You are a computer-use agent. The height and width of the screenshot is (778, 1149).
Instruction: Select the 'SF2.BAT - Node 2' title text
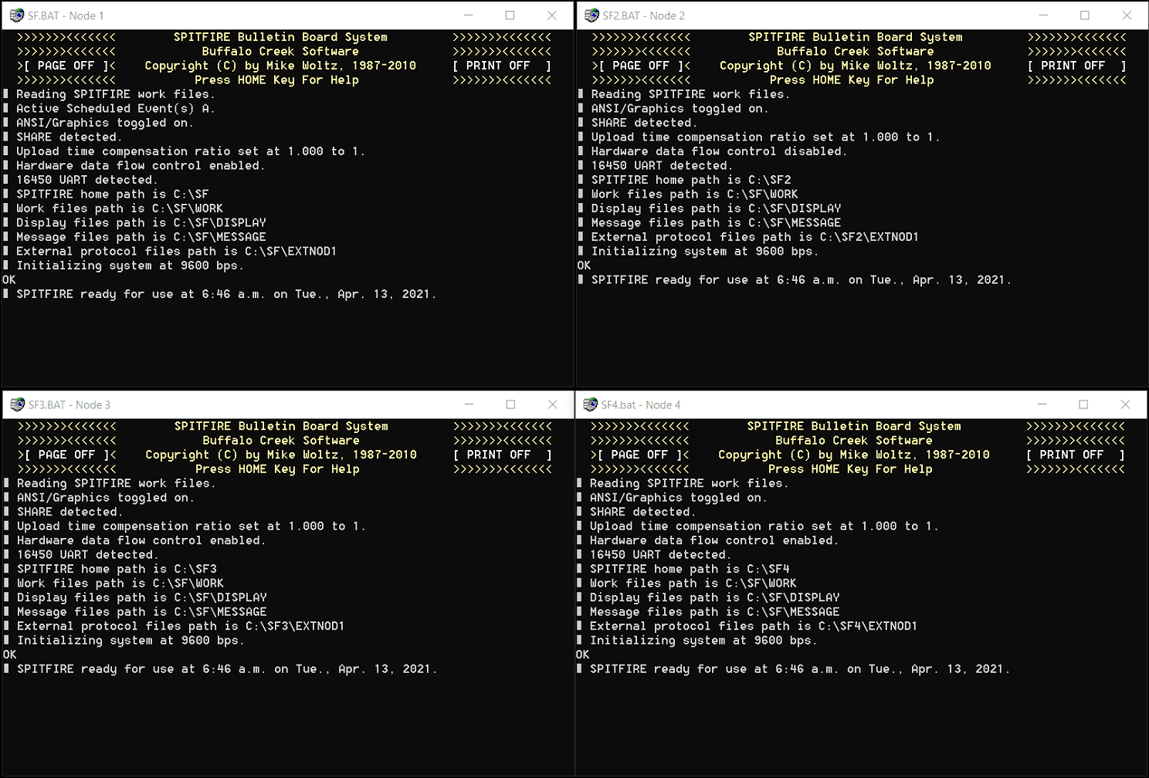coord(644,15)
